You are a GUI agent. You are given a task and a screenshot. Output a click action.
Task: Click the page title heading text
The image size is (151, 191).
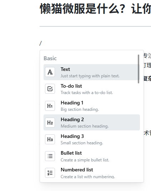pyautogui.click(x=95, y=9)
